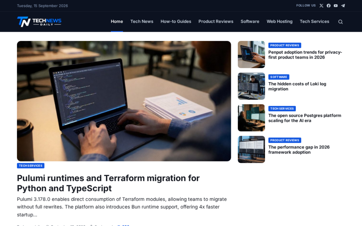Open the framework adoption article thumbnail

coord(251,149)
